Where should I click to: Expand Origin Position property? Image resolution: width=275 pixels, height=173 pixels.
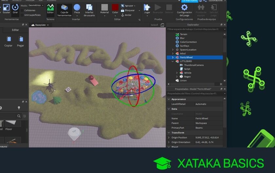click(x=169, y=137)
